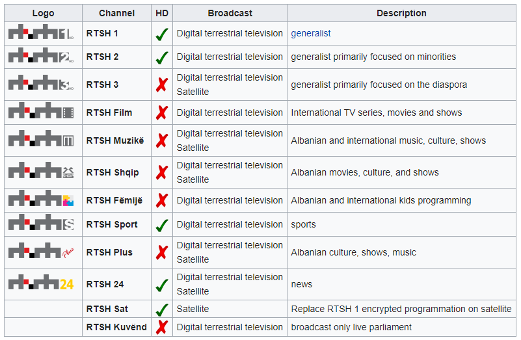521x340 pixels.
Task: Click the red HD cross for RTSH Kuvënd
Action: tap(162, 327)
